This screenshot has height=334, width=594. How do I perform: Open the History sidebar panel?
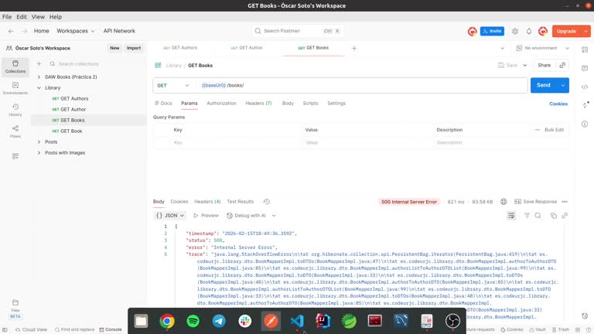coord(15,110)
